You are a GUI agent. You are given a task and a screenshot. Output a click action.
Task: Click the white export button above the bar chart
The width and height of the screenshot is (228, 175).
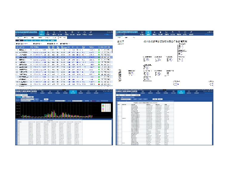tap(46, 99)
